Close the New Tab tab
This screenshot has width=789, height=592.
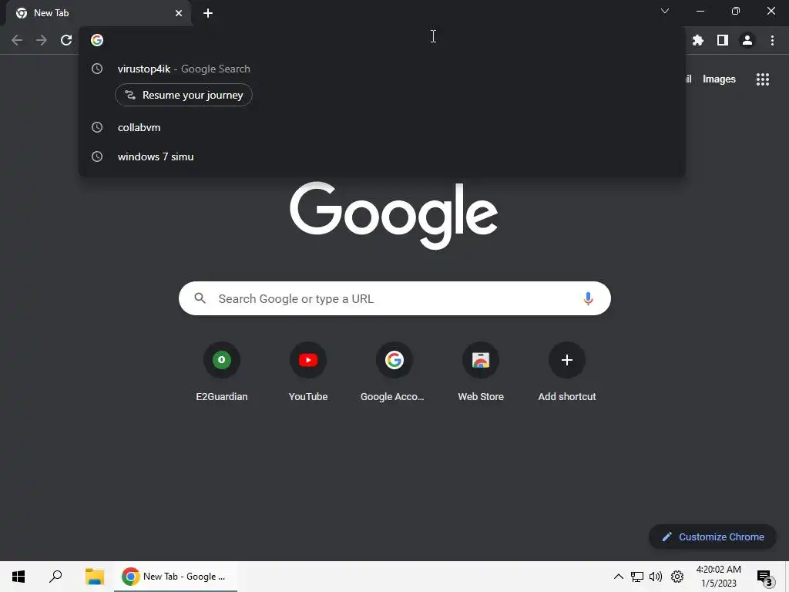coord(179,13)
